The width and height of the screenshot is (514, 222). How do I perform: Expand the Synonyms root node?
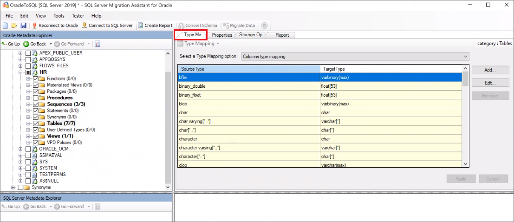(13, 187)
